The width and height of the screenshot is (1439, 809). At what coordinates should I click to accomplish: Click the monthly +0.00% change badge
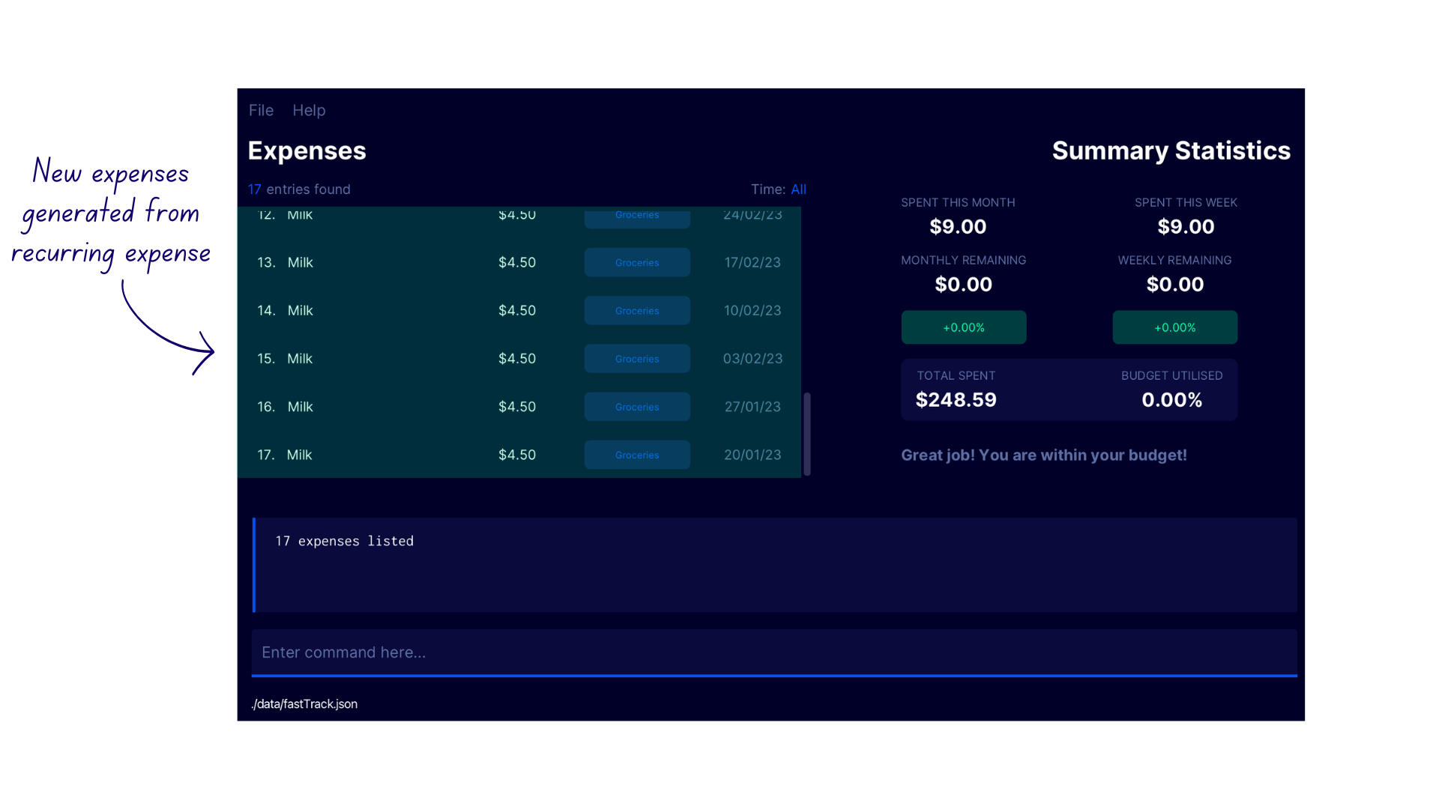pyautogui.click(x=964, y=327)
